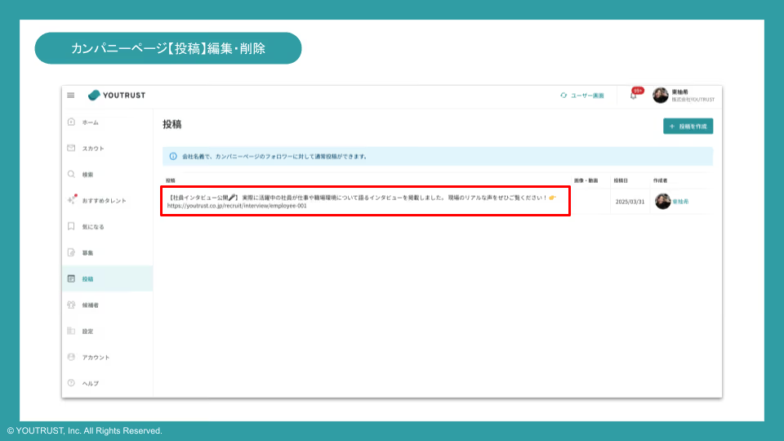The height and width of the screenshot is (441, 784).
Task: Open the おすすめタレント sparkle icon
Action: (72, 200)
